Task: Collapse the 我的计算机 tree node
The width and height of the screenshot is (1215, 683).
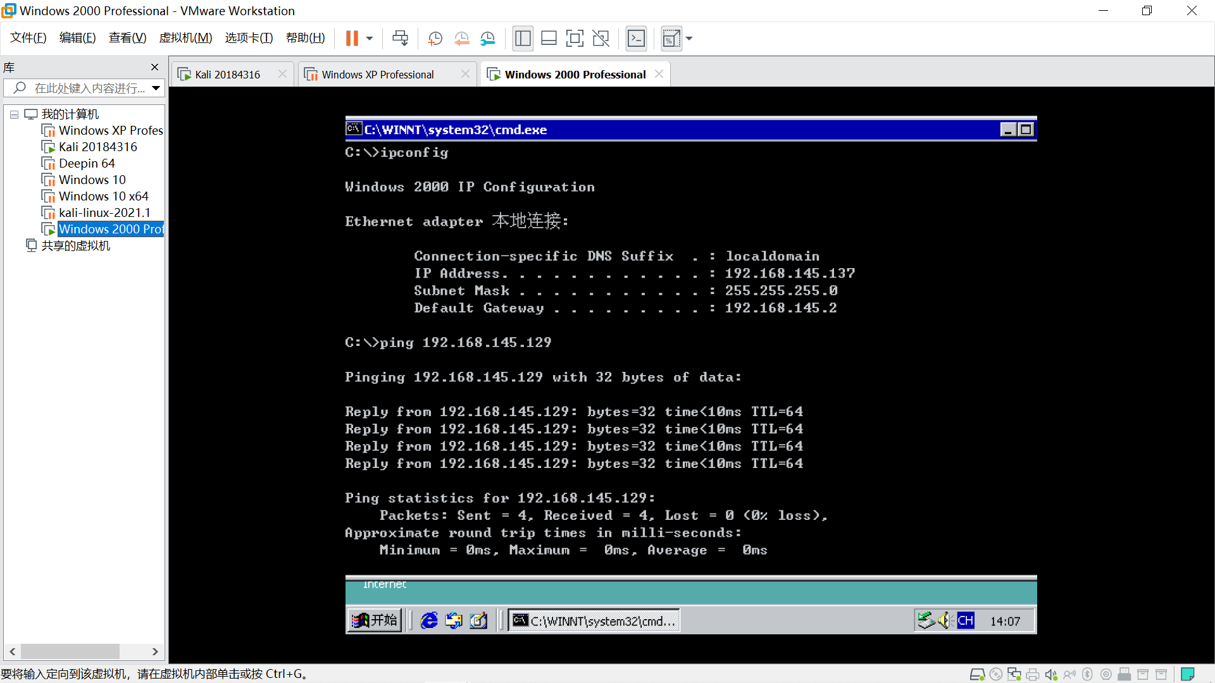Action: tap(14, 114)
